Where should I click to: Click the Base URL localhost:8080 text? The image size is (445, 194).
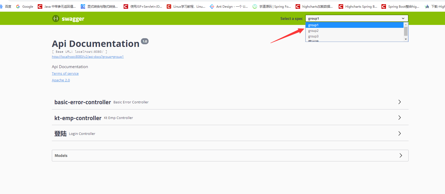pos(79,52)
